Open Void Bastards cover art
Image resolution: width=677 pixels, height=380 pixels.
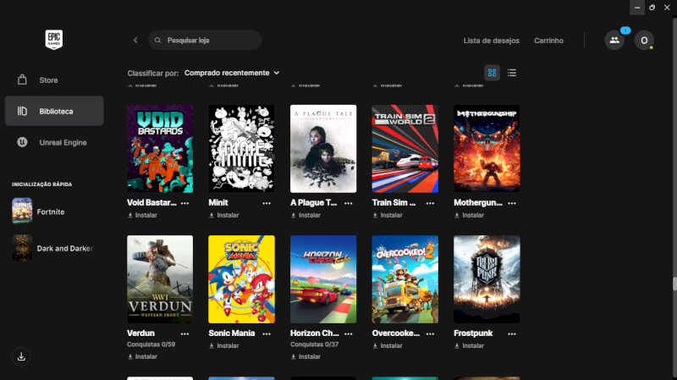[x=160, y=149]
